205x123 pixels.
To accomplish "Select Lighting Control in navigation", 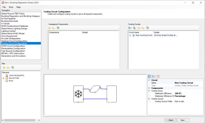I will (x=9, y=31).
